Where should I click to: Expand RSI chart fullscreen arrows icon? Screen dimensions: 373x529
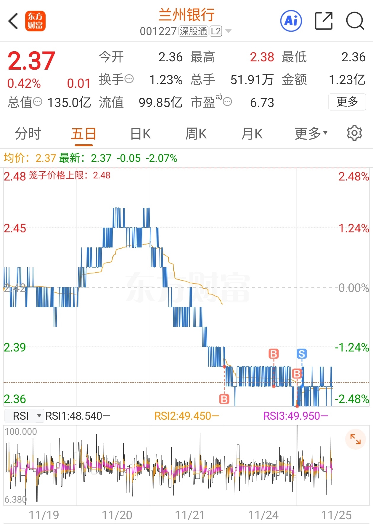355,439
